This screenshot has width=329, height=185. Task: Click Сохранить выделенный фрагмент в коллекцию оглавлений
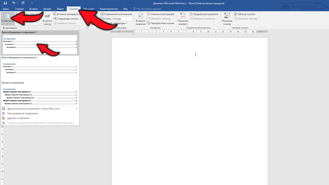40,123
